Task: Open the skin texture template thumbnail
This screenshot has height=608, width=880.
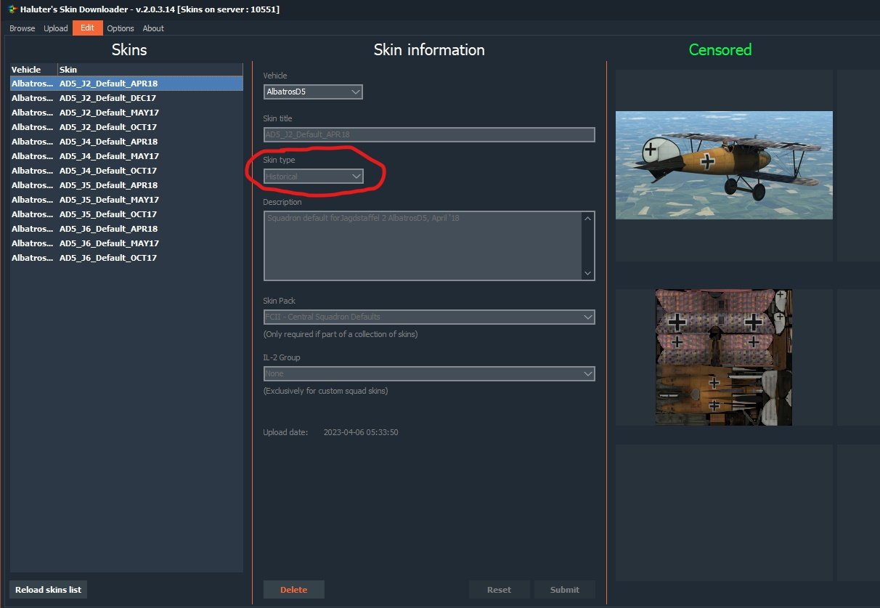Action: point(724,357)
